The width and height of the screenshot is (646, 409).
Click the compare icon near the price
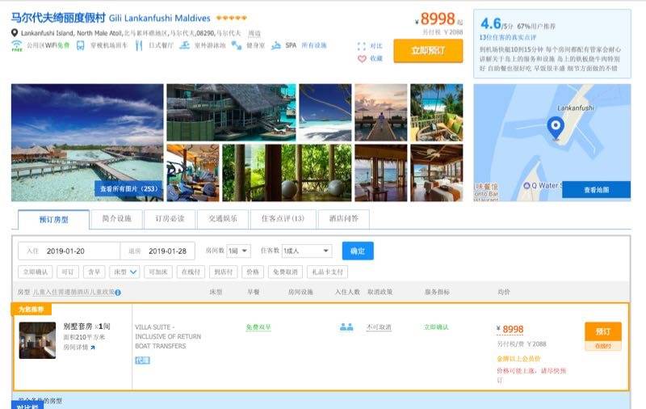[361, 46]
